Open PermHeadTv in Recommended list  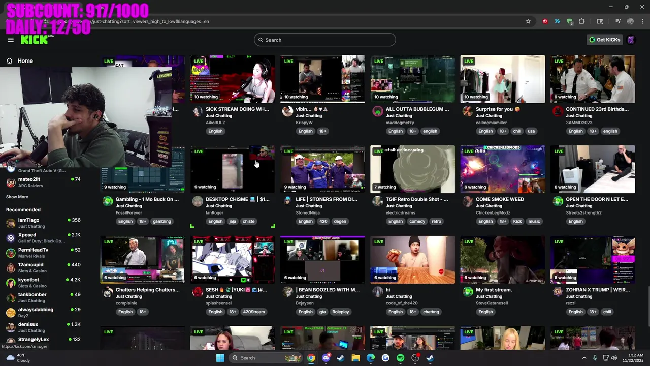coord(43,253)
